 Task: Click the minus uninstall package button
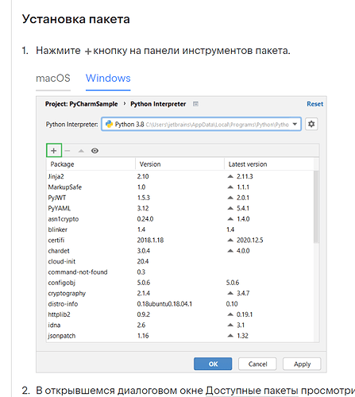click(68, 151)
